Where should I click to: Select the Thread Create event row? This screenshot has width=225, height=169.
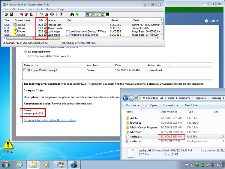point(81,28)
